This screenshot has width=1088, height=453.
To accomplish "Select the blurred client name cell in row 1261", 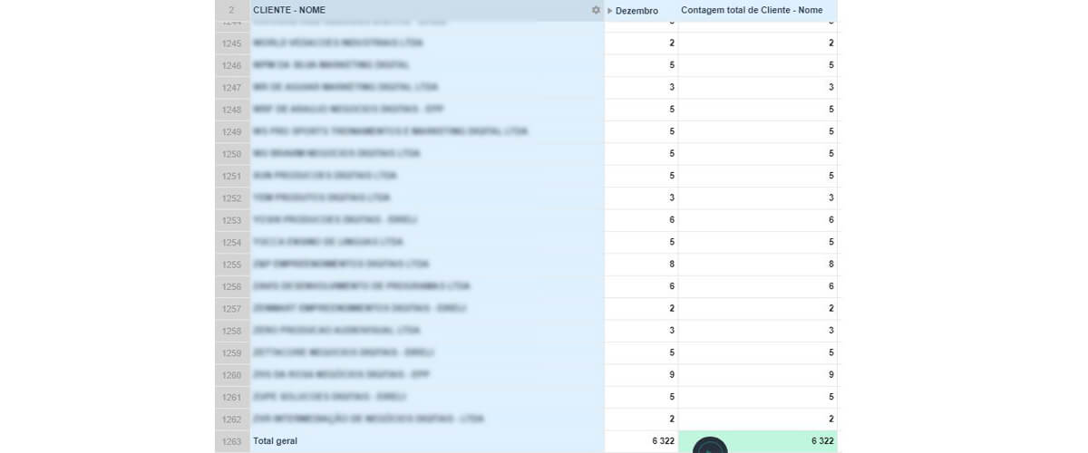I will point(427,397).
